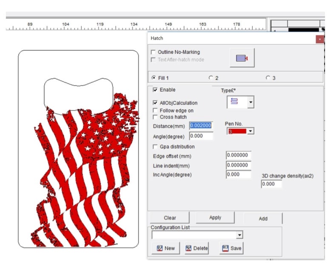The width and height of the screenshot is (331, 273).
Task: Expand the Configuration List dropdown
Action: (x=240, y=235)
